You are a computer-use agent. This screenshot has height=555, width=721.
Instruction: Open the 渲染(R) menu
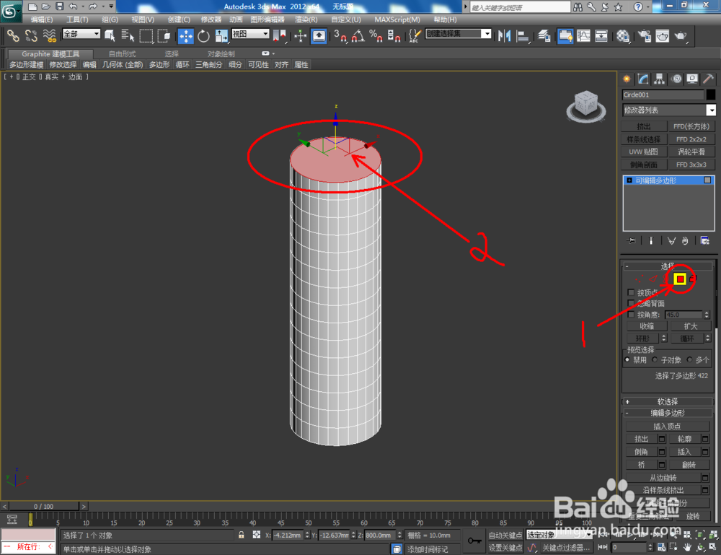306,19
